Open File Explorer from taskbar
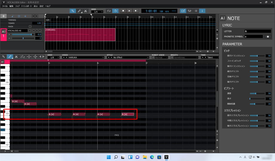 [145, 157]
